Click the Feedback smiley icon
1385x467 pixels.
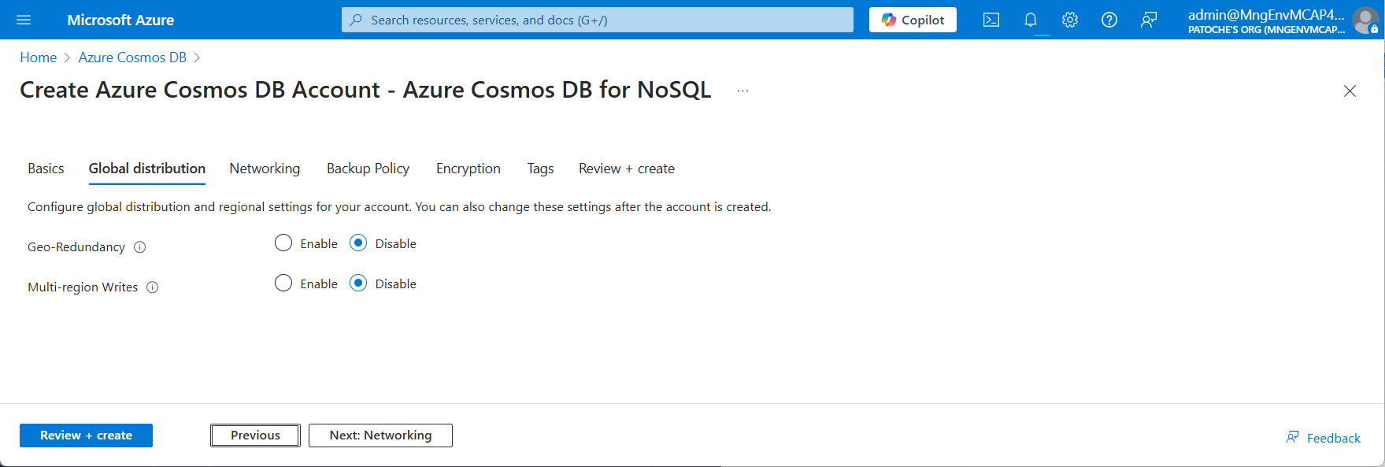pos(1292,436)
